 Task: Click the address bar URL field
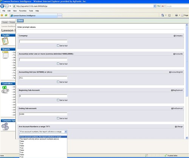point(83,6)
